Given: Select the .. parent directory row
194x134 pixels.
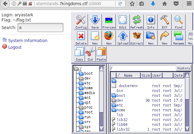Looking at the screenshot, I should click(148, 81).
